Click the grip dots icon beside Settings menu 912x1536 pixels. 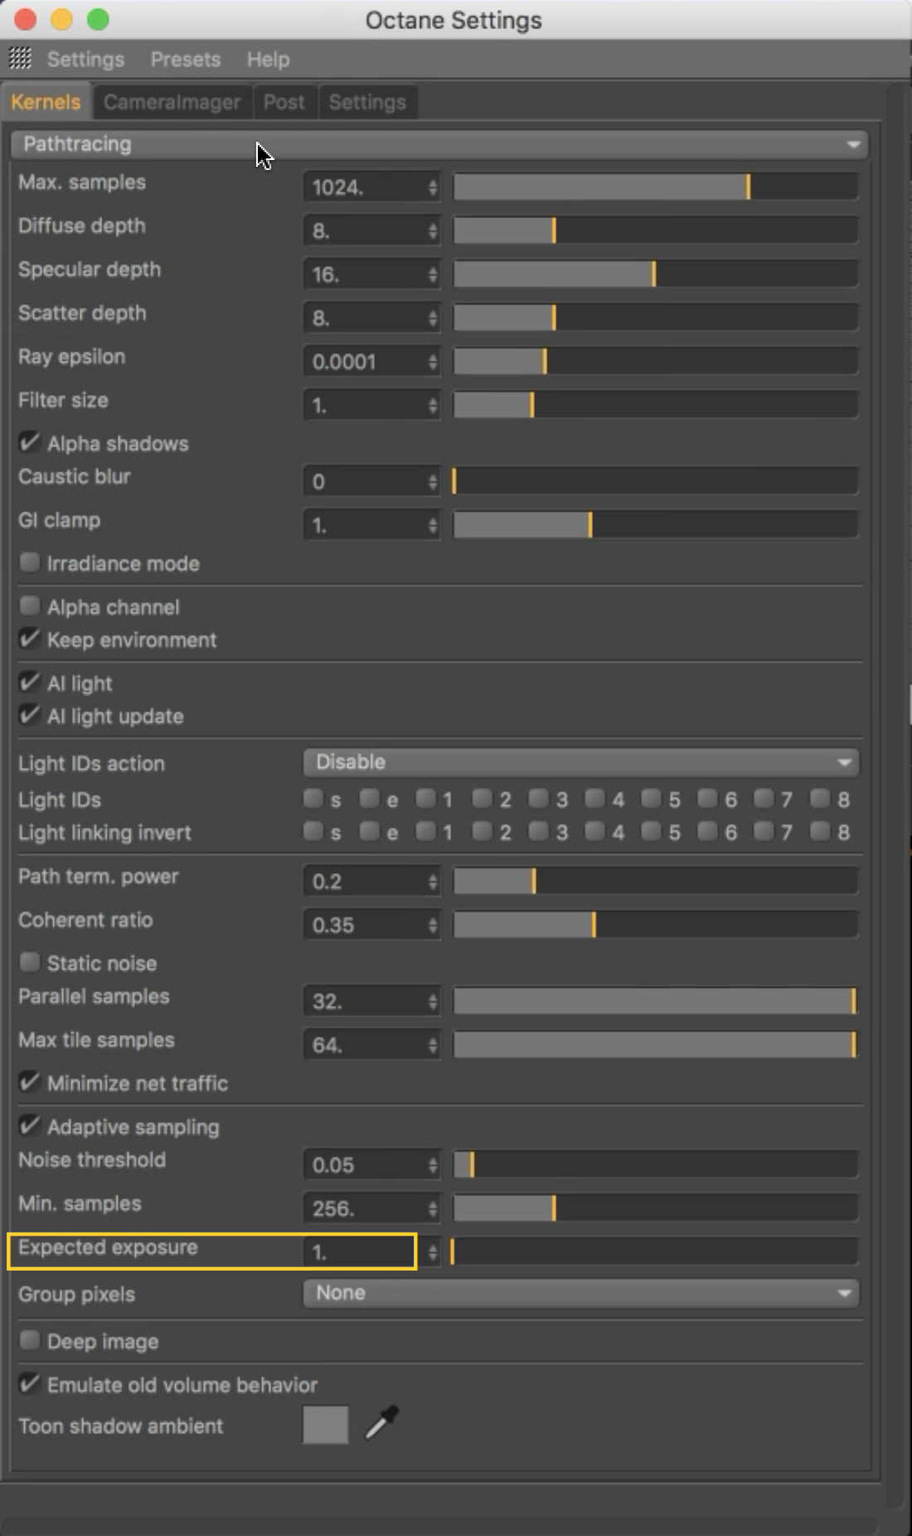click(x=20, y=58)
